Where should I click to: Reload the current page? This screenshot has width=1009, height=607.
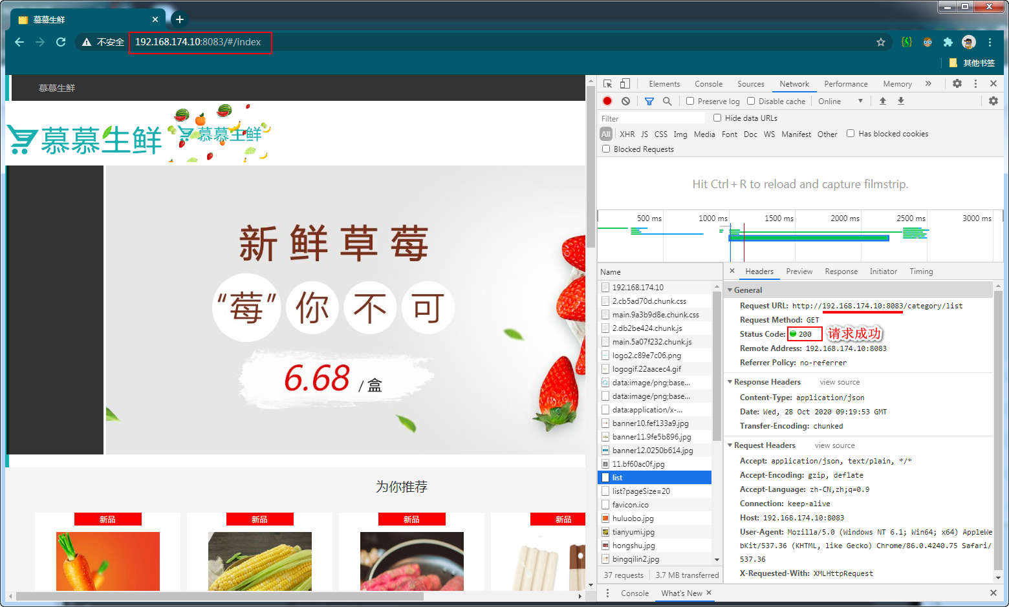[61, 42]
